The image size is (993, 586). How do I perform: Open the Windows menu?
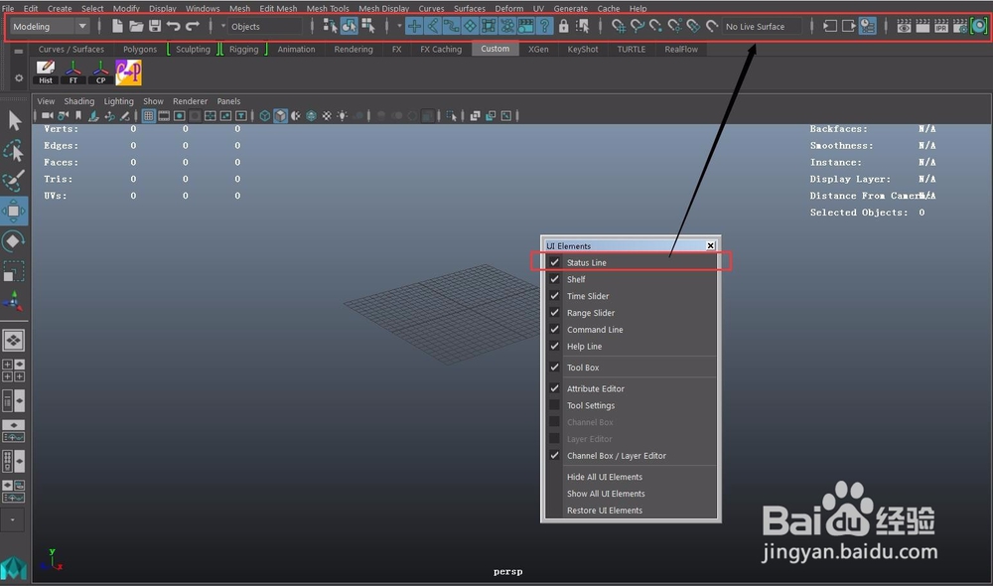click(x=203, y=8)
